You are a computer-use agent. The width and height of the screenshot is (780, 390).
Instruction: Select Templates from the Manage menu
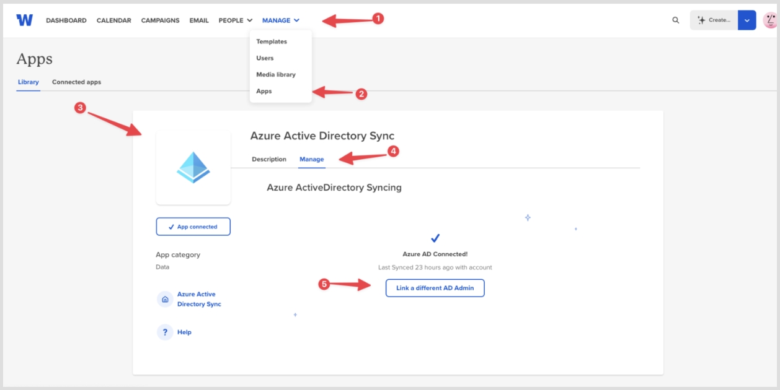pyautogui.click(x=272, y=41)
